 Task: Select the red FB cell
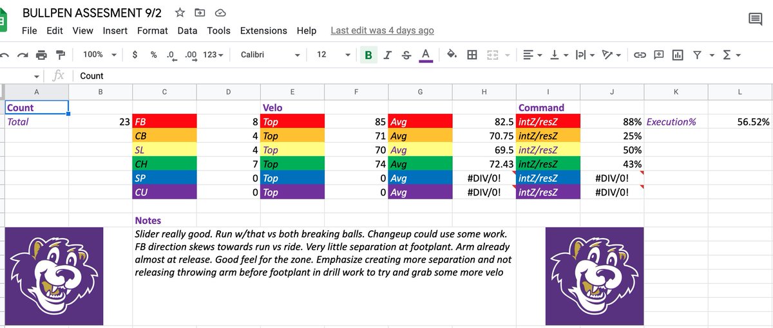[164, 122]
